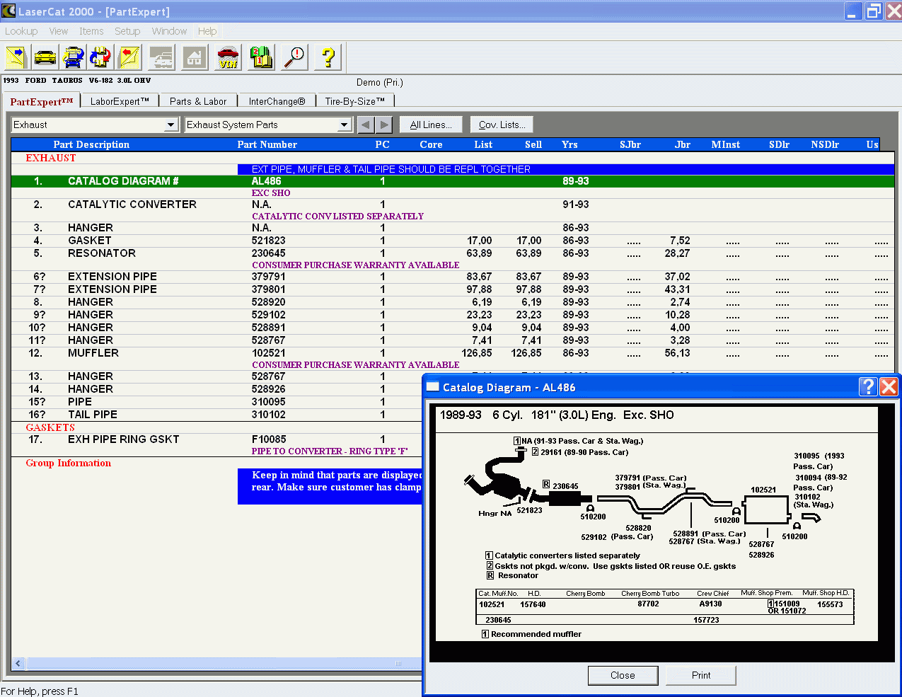Screen dimensions: 902x697
Task: Click part number 379801 in the table
Action: (x=269, y=289)
